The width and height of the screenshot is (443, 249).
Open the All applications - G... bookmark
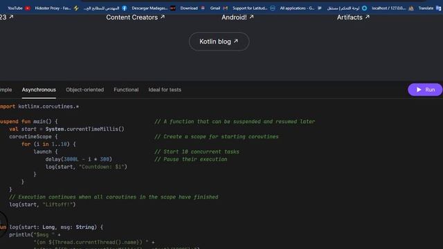pos(300,8)
